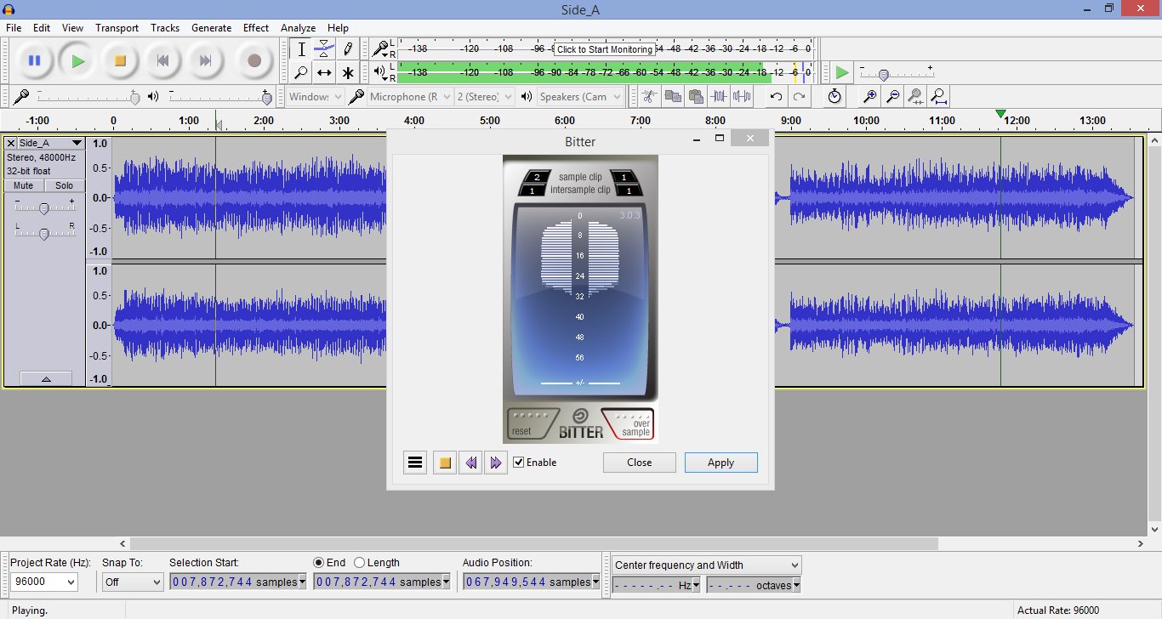Toggle the Enable checkbox in Bitter
This screenshot has height=619, width=1162.
tap(519, 463)
